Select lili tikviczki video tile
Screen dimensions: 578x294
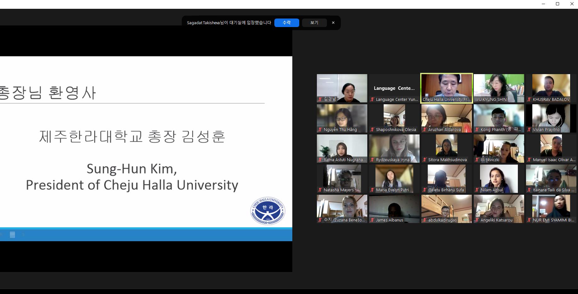(499, 149)
